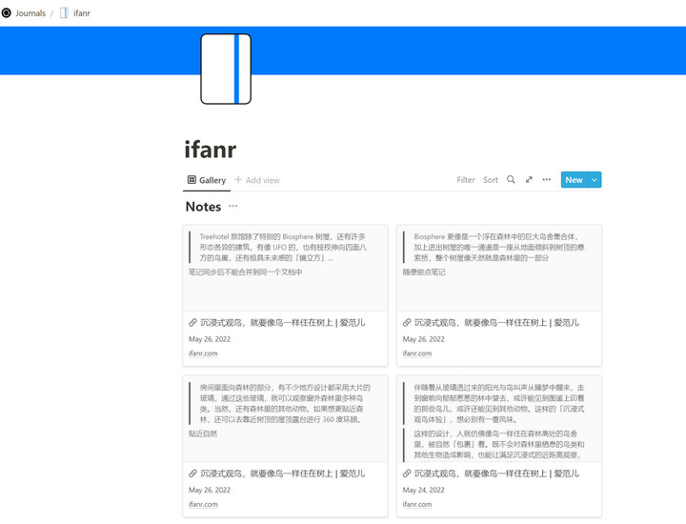Expand the New button dropdown arrow

[595, 180]
